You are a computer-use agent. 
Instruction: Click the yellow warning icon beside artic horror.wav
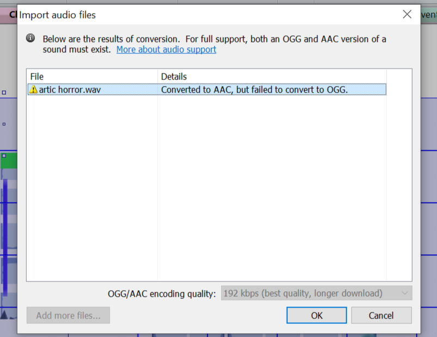[x=33, y=89]
